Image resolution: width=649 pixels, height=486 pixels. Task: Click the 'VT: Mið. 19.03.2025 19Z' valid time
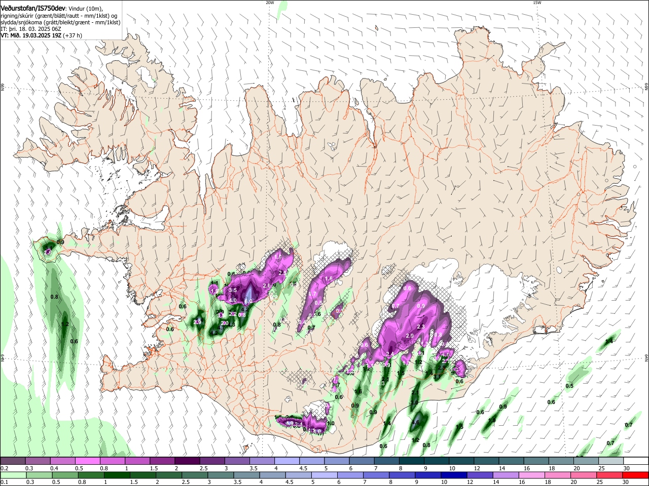click(x=31, y=35)
